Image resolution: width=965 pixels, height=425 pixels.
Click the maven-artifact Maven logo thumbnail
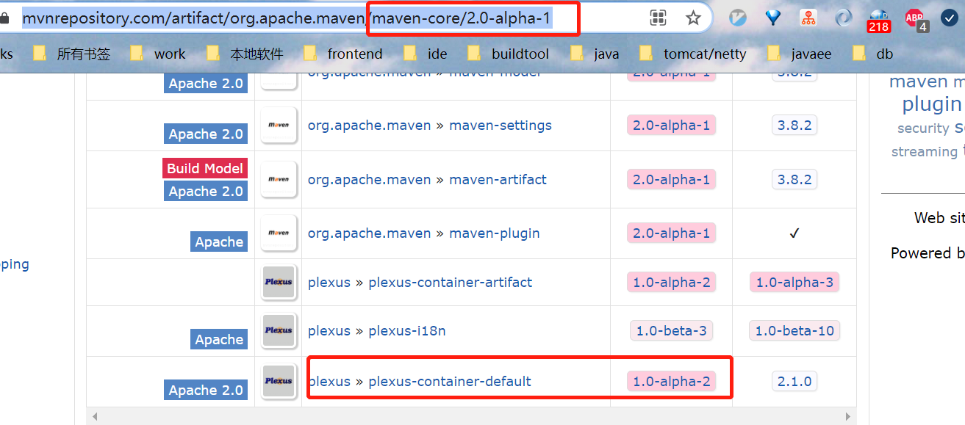click(279, 179)
